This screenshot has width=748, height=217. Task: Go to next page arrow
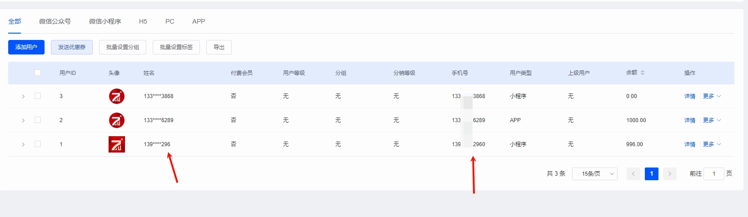[670, 174]
